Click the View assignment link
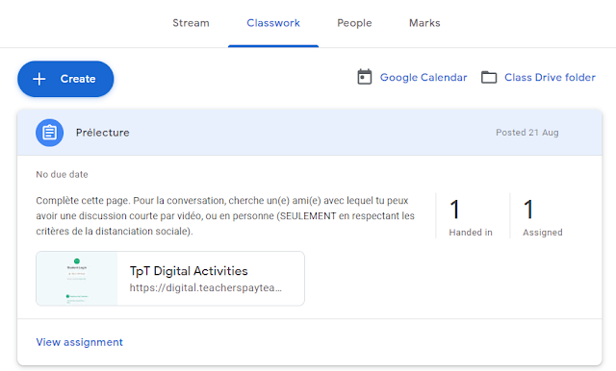 (x=79, y=342)
